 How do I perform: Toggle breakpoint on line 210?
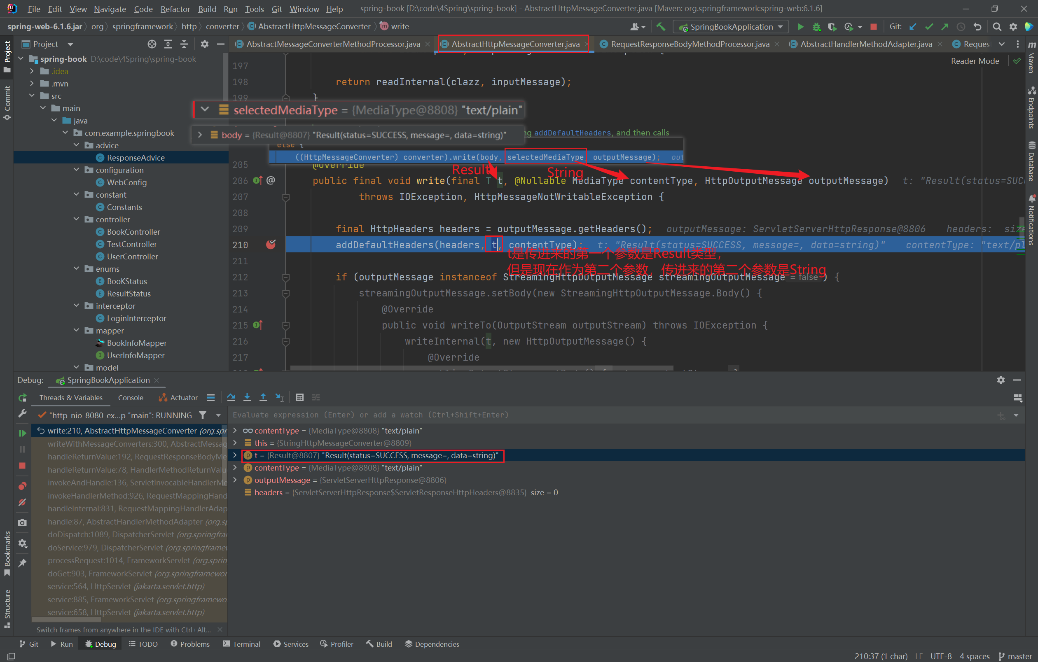[x=271, y=245]
